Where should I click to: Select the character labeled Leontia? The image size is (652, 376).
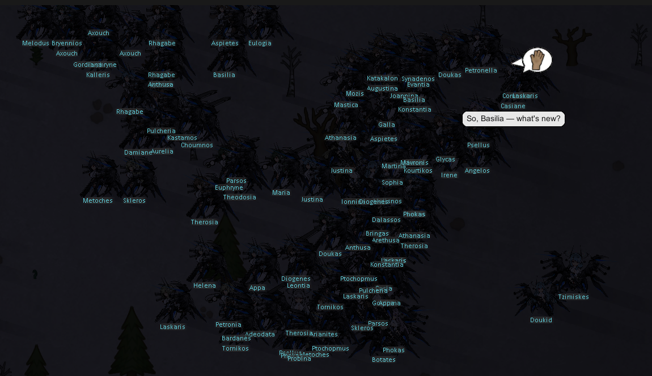(x=299, y=286)
